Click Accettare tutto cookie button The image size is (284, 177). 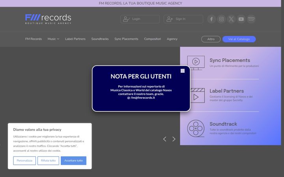click(x=73, y=160)
